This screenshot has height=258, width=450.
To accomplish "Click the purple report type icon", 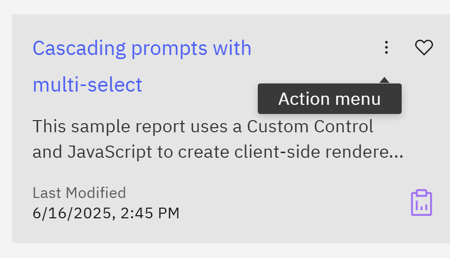I will 421,203.
